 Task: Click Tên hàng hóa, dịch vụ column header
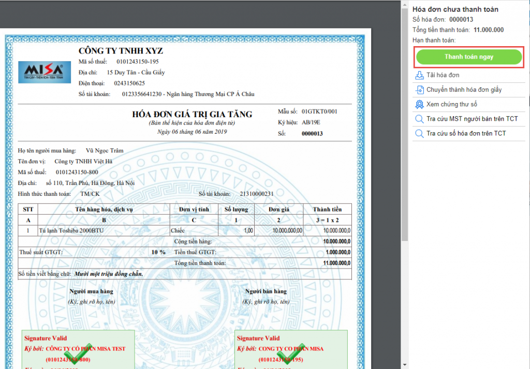[x=104, y=209]
